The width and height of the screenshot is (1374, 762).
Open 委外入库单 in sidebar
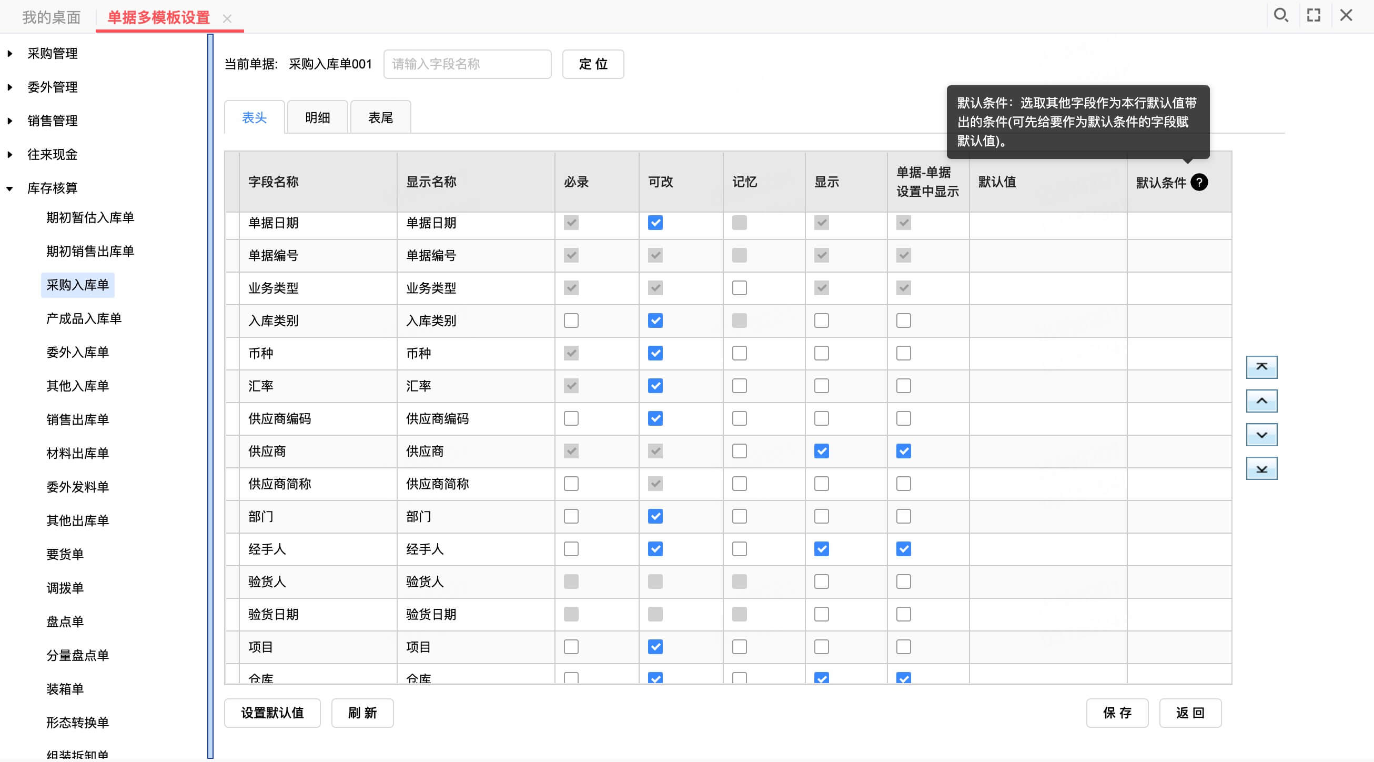[77, 352]
